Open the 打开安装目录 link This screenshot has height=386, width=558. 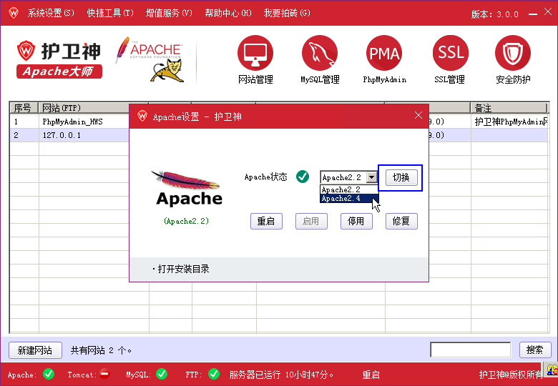(x=183, y=269)
